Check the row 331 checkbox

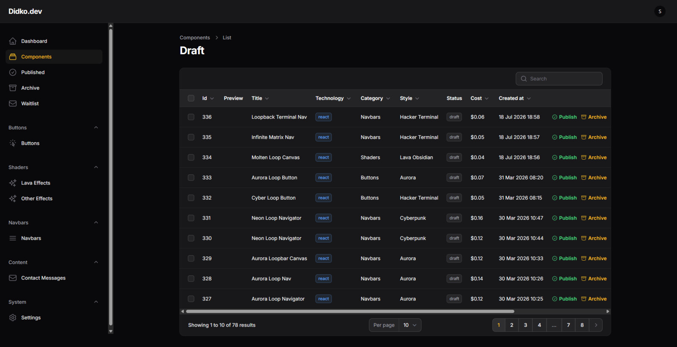click(191, 218)
